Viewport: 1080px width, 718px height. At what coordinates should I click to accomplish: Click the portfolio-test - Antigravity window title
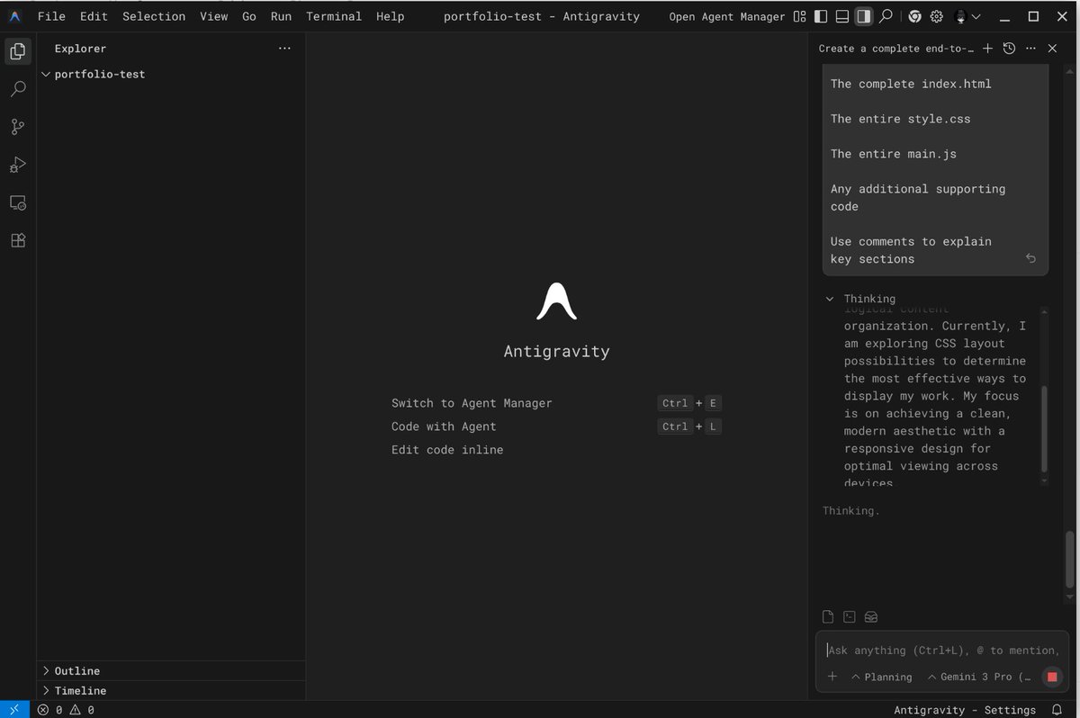[x=542, y=17]
